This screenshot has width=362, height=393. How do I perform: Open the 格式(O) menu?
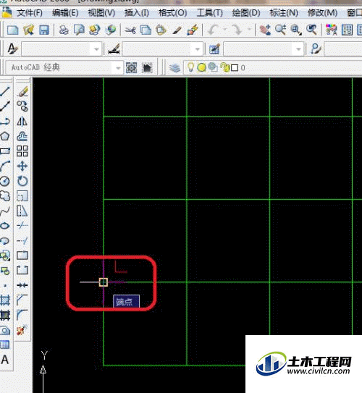coord(173,13)
